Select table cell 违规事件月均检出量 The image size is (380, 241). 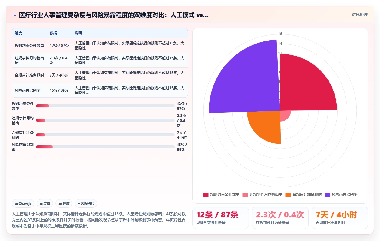coord(29,60)
